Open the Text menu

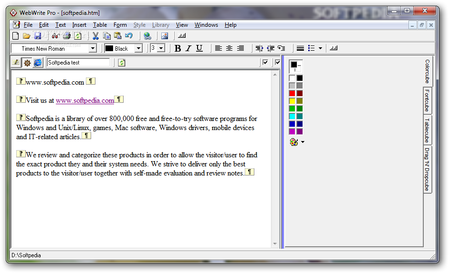pos(61,25)
